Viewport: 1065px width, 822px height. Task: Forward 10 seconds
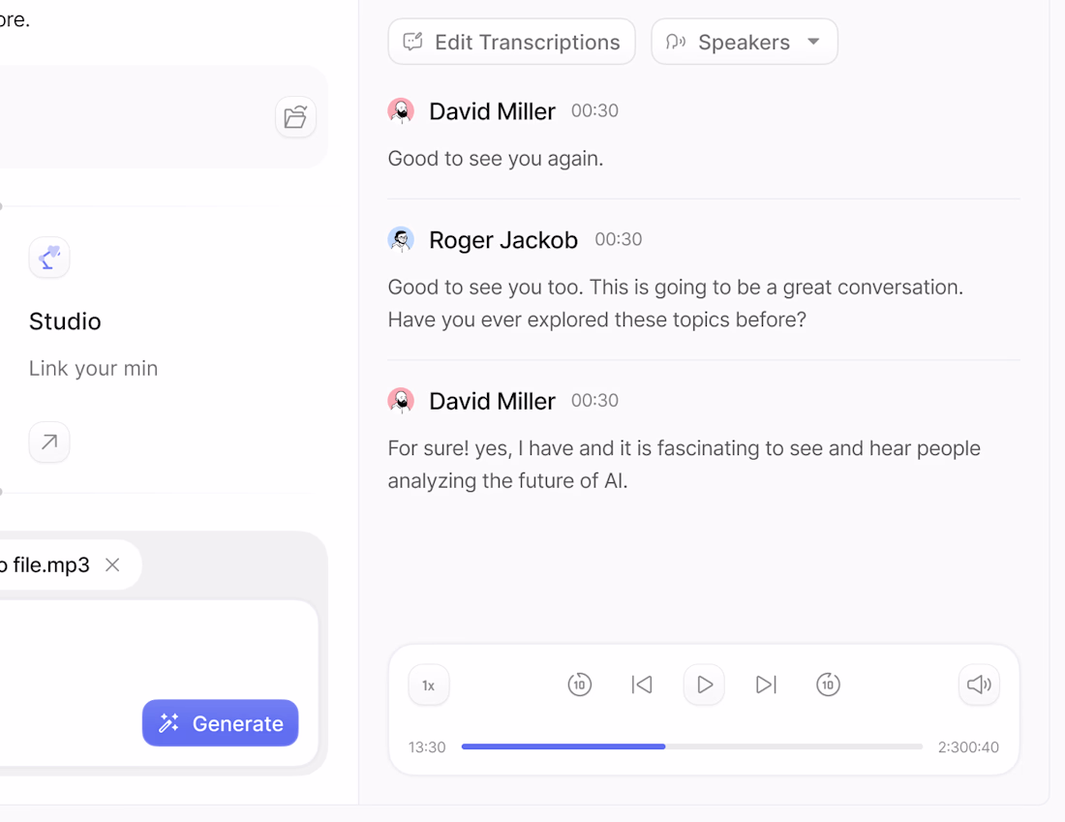[x=828, y=685]
